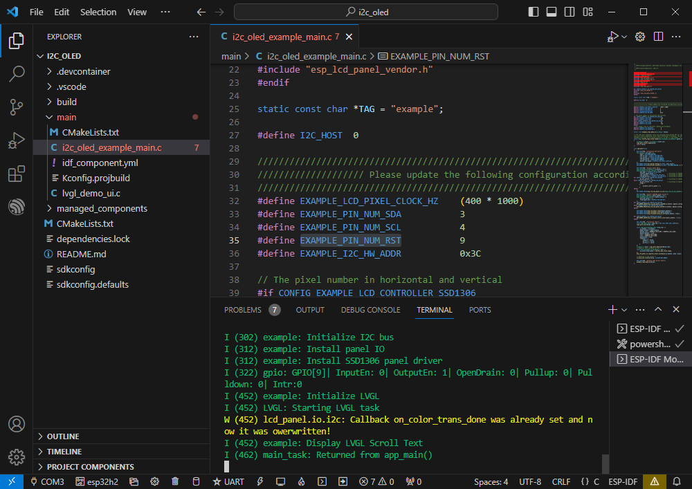Click the monitor device screen icon

(x=281, y=481)
